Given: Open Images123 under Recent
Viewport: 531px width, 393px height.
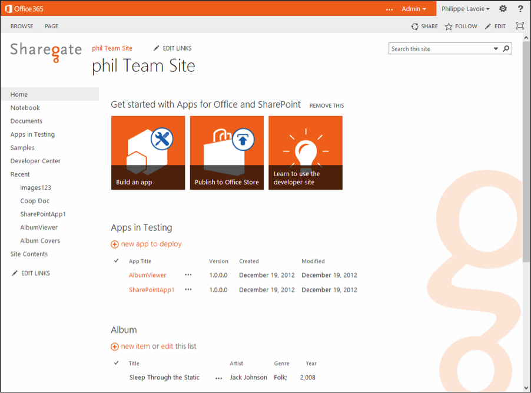Looking at the screenshot, I should (x=35, y=187).
